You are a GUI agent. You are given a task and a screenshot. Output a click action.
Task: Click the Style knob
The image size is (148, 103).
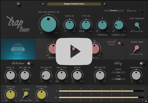[86, 25]
